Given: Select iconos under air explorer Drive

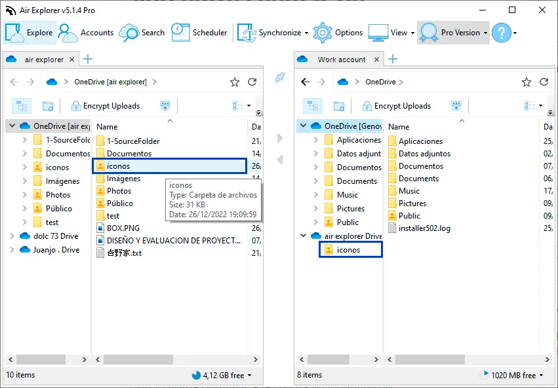Looking at the screenshot, I should pyautogui.click(x=350, y=249).
